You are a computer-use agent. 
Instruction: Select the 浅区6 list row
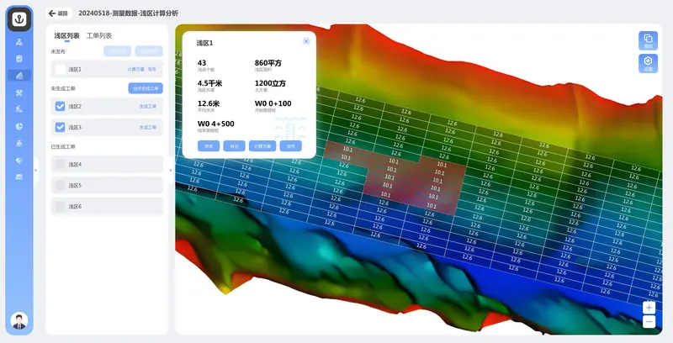point(107,206)
